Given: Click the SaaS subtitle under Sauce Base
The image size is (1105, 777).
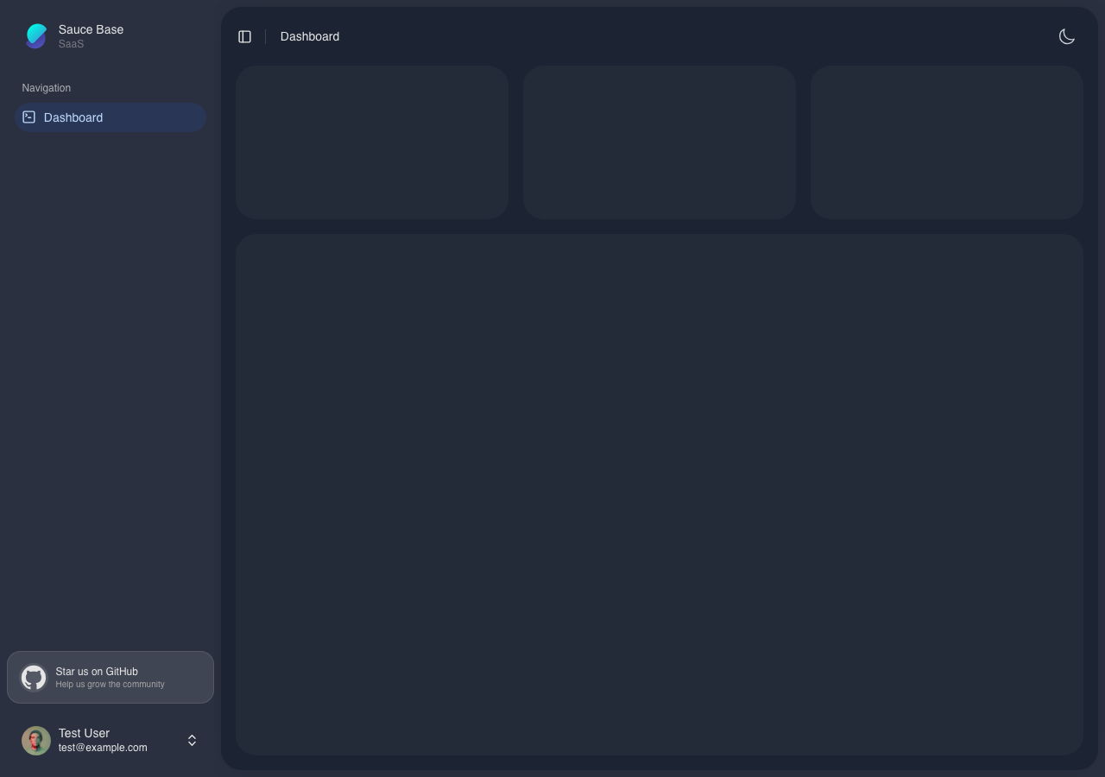Looking at the screenshot, I should [x=71, y=43].
